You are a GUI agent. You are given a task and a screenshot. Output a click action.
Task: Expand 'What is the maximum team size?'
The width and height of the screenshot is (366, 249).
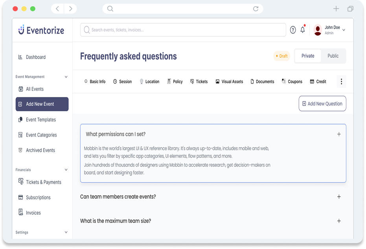click(x=339, y=221)
